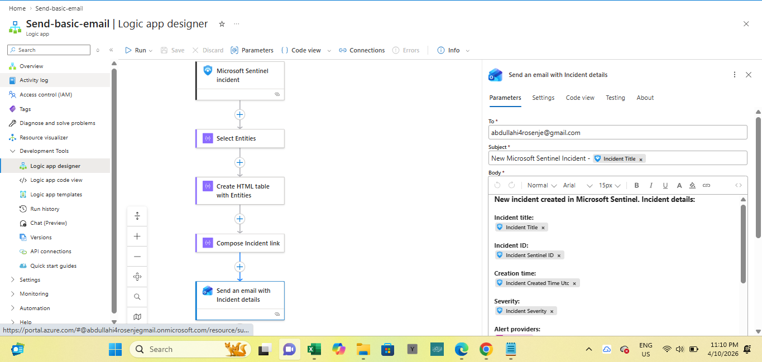Collapse the left sidebar with double-chevron icon

[111, 50]
